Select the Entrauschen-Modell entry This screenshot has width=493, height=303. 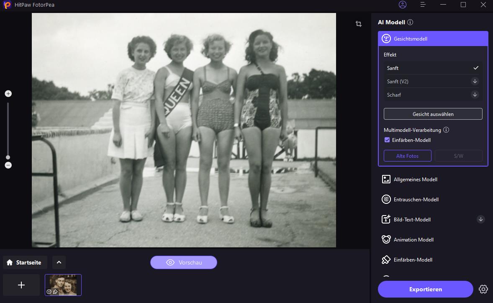pos(416,199)
